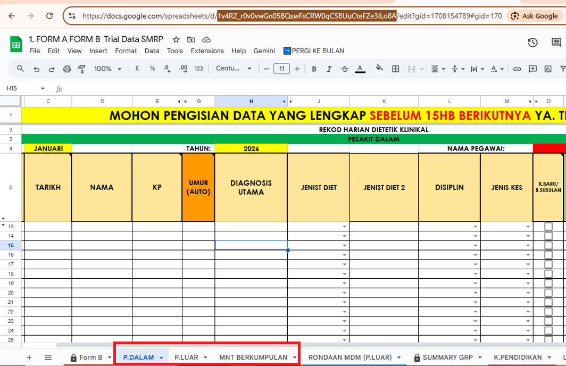566x366 pixels.
Task: Apply italic formatting
Action: tap(329, 69)
